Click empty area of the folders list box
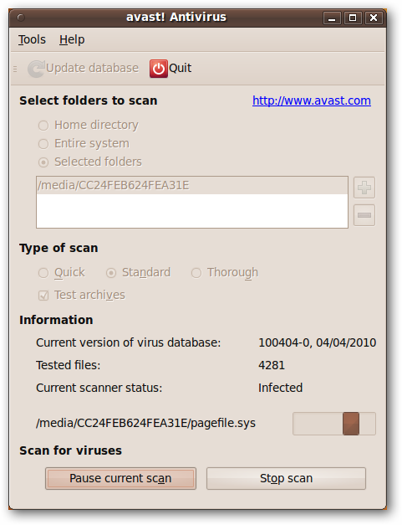Viewport: 402px width, 525px height. point(192,211)
